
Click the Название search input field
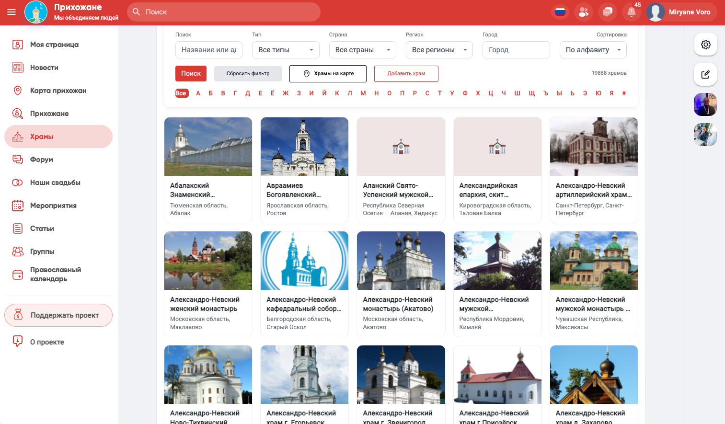click(209, 50)
